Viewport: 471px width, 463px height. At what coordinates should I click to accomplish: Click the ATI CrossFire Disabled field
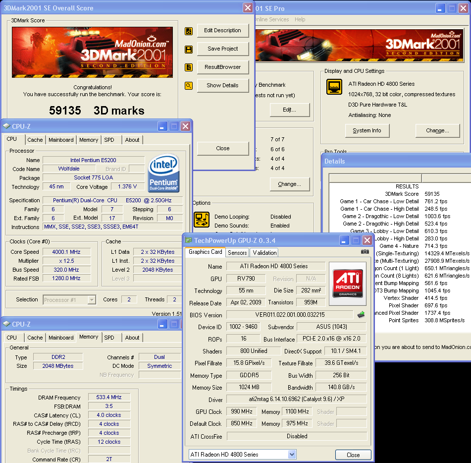click(297, 436)
